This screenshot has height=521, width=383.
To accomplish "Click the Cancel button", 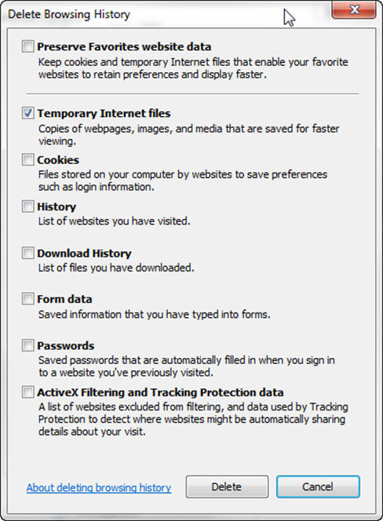I will (x=318, y=486).
